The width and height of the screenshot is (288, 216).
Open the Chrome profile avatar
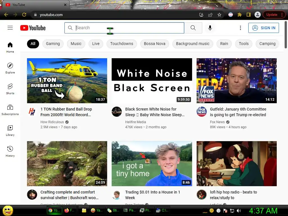(x=258, y=15)
